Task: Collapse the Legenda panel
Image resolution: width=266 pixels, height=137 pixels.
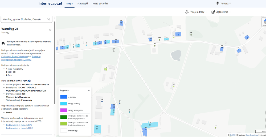Action: 89,91
